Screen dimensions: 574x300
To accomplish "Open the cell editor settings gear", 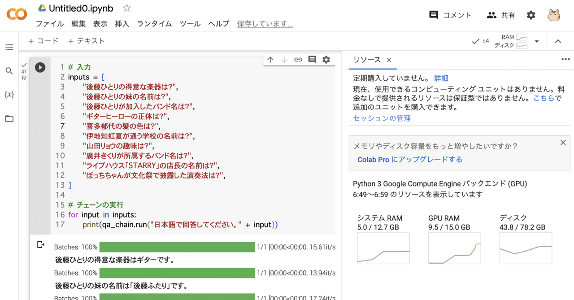I will tap(326, 59).
